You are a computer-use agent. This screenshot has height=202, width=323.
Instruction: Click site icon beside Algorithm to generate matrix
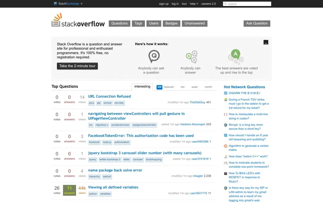pos(225,146)
